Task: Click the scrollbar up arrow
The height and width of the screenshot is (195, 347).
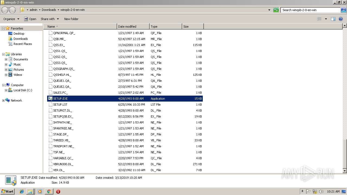Action: (x=345, y=26)
